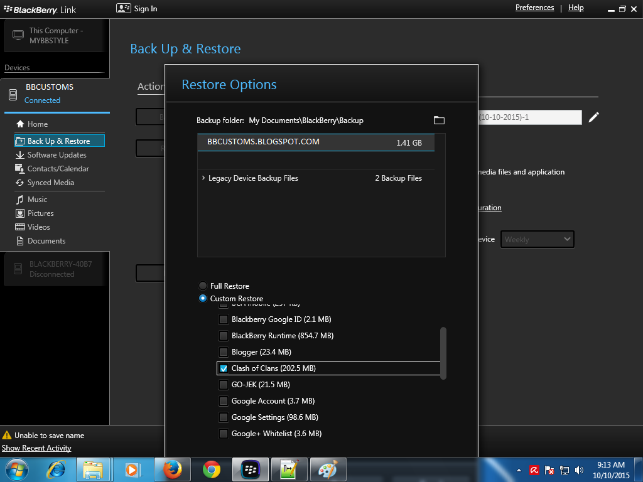Image resolution: width=643 pixels, height=482 pixels.
Task: Open Windows Explorer folder in taskbar
Action: click(x=93, y=469)
